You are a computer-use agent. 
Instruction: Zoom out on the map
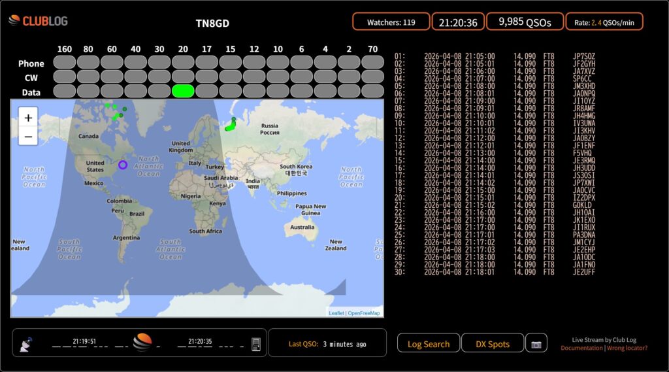pyautogui.click(x=28, y=137)
